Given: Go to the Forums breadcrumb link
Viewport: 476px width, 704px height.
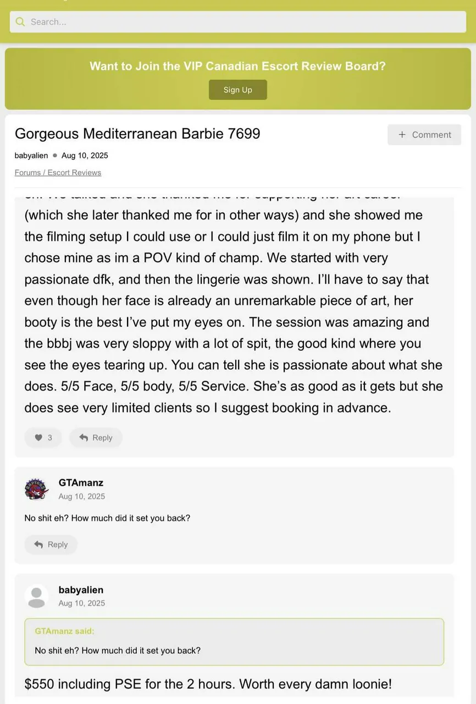Looking at the screenshot, I should point(27,173).
